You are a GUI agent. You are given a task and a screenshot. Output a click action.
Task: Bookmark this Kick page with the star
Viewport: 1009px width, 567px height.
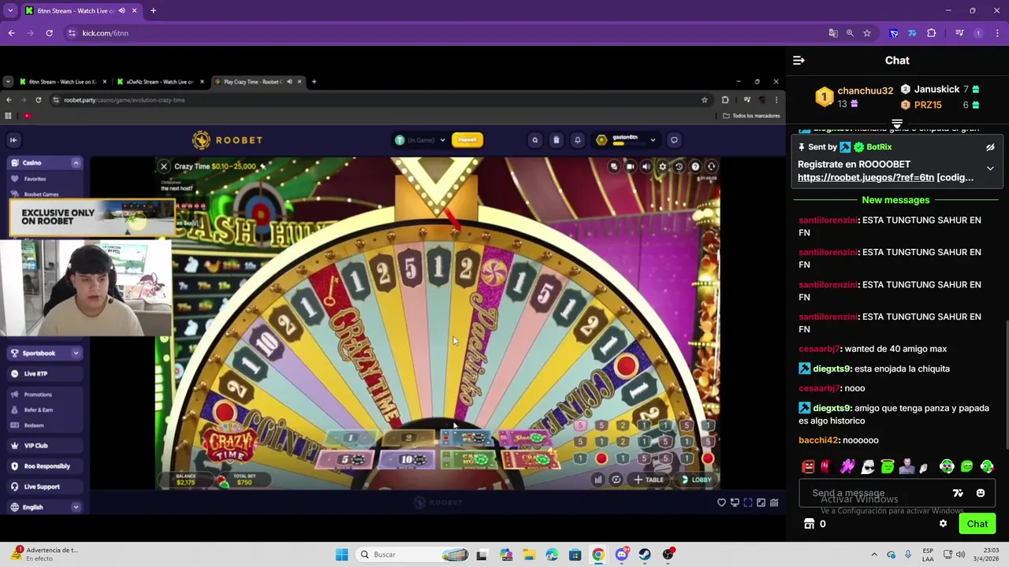click(x=867, y=33)
